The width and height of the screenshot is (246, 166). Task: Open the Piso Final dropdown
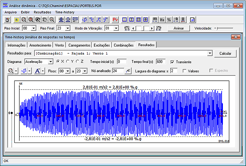tap(68, 28)
